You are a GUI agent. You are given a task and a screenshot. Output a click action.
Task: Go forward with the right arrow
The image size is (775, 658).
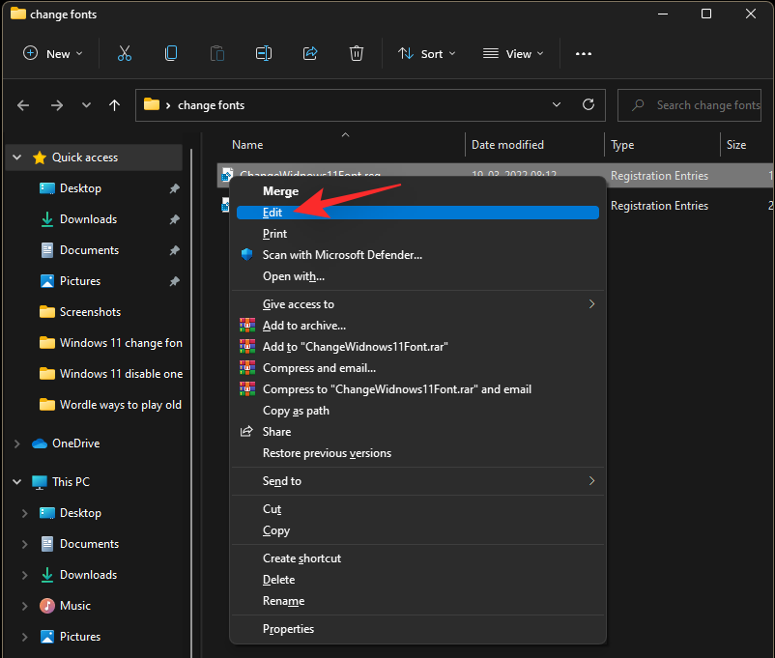[x=57, y=105]
